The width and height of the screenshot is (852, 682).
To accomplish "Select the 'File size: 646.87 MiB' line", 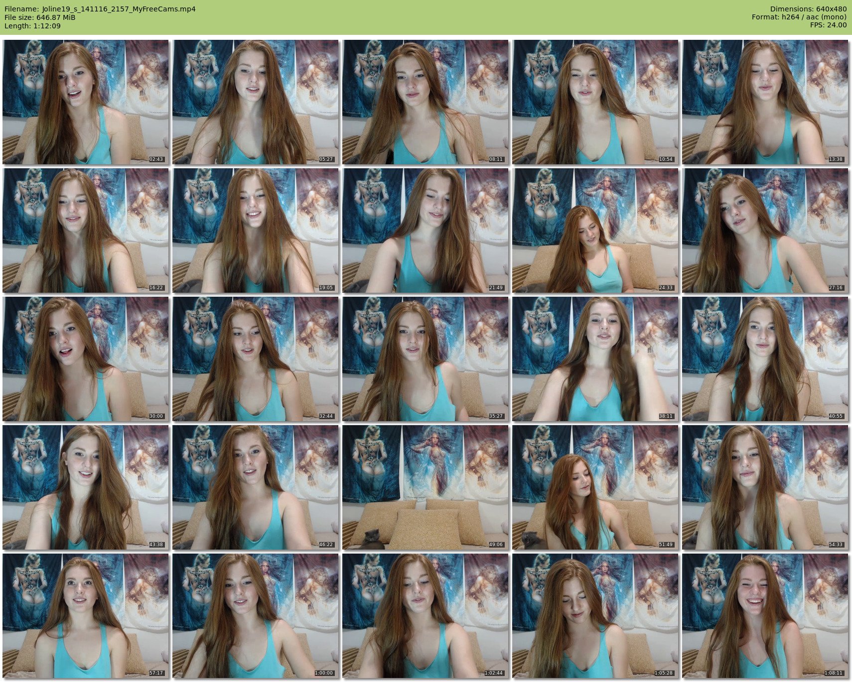I will (40, 17).
